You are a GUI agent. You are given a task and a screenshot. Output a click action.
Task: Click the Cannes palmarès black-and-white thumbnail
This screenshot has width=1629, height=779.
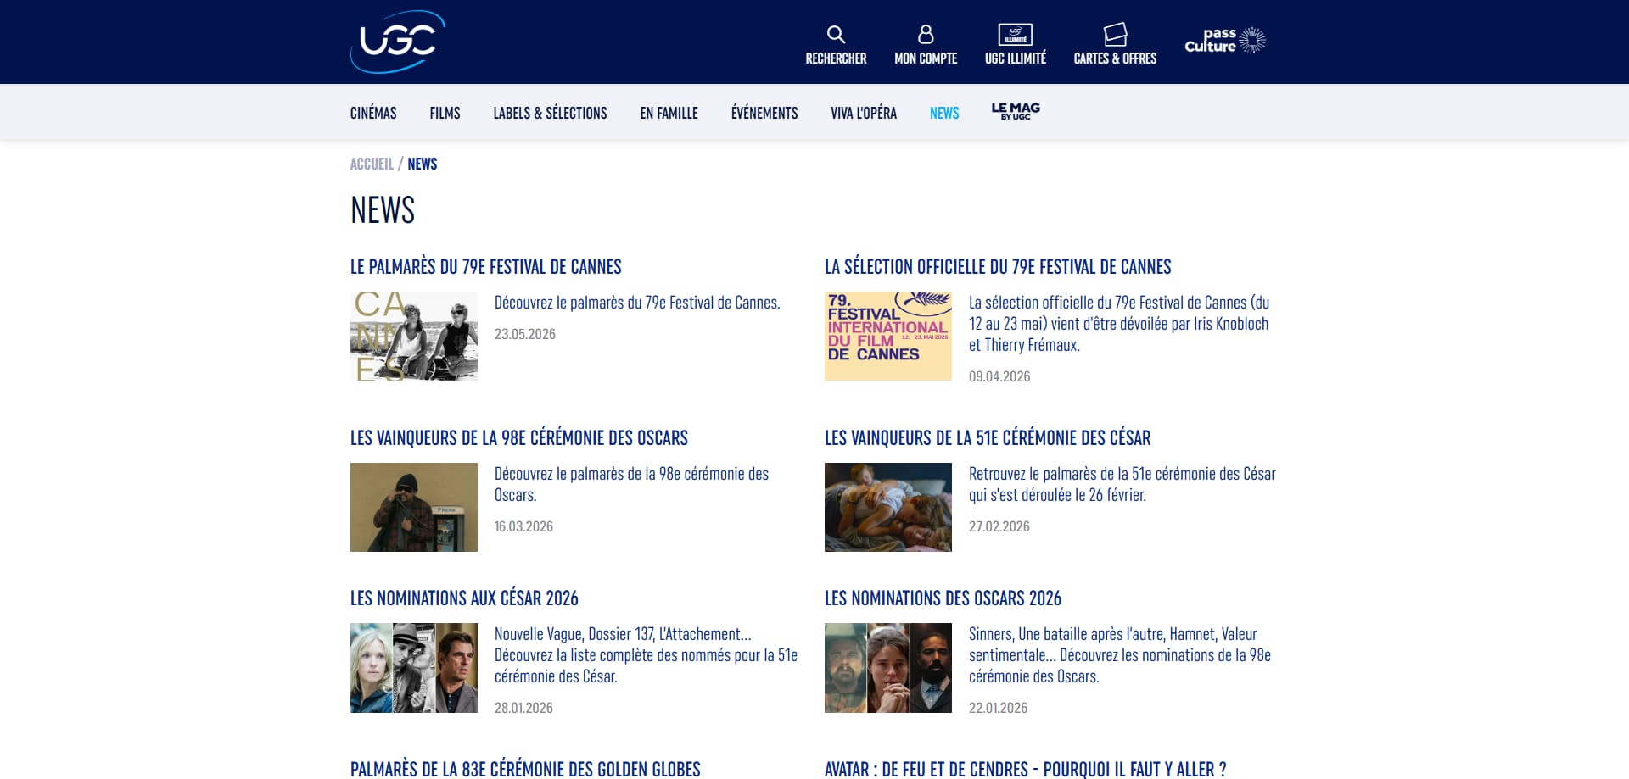(x=414, y=336)
